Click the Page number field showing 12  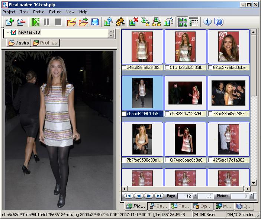pos(185,196)
